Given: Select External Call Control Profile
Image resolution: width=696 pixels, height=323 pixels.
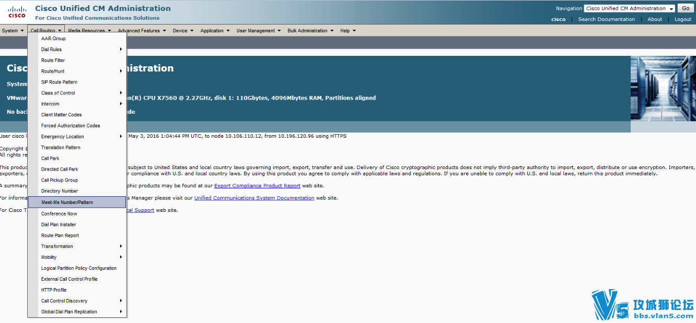Looking at the screenshot, I should click(77, 279).
